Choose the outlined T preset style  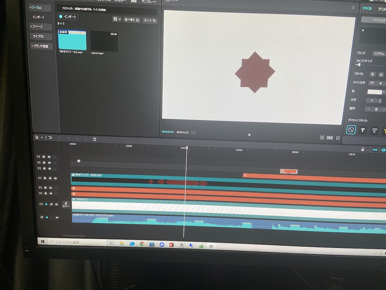(375, 131)
